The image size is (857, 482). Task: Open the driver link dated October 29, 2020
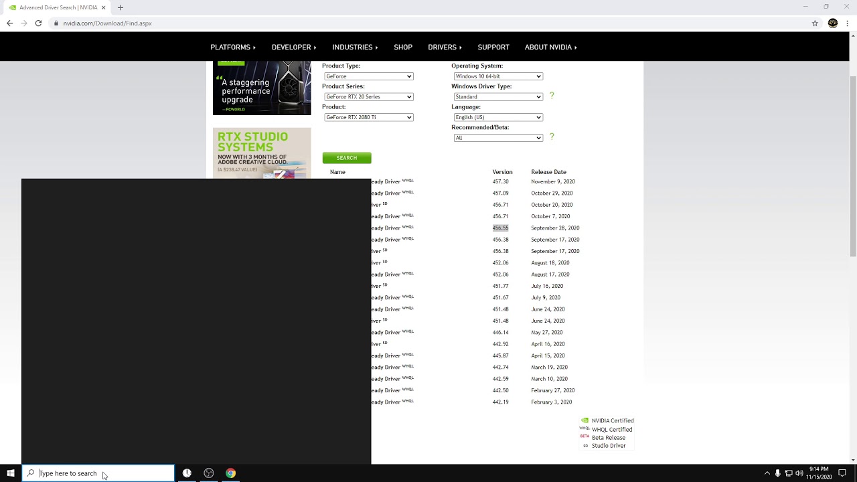pos(392,193)
